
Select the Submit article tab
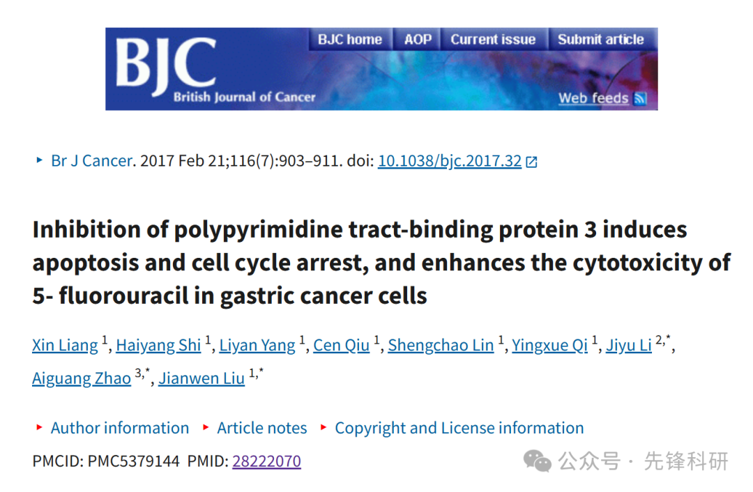pos(600,39)
